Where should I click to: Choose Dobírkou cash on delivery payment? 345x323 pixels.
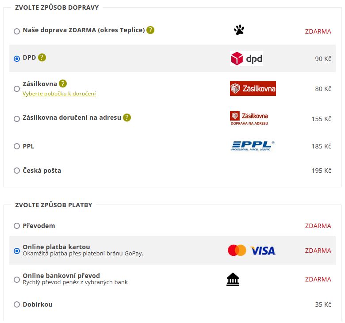tap(17, 304)
